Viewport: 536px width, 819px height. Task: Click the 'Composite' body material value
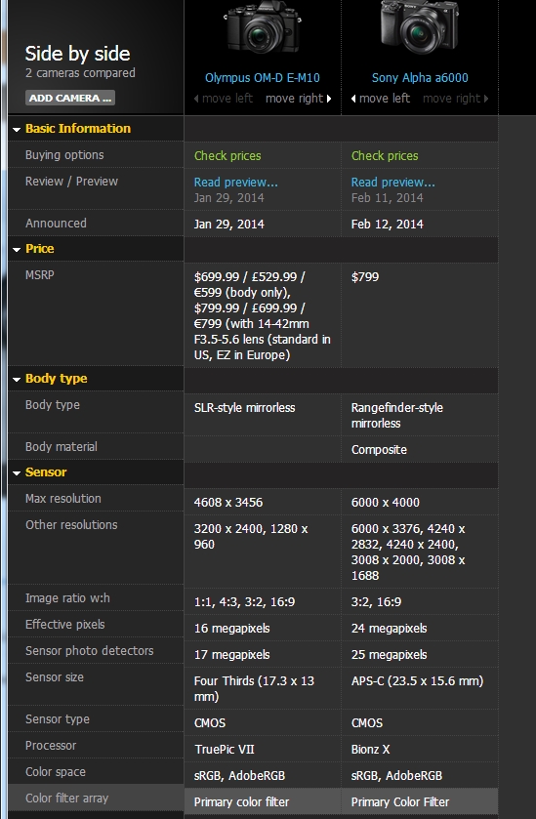[x=379, y=450]
